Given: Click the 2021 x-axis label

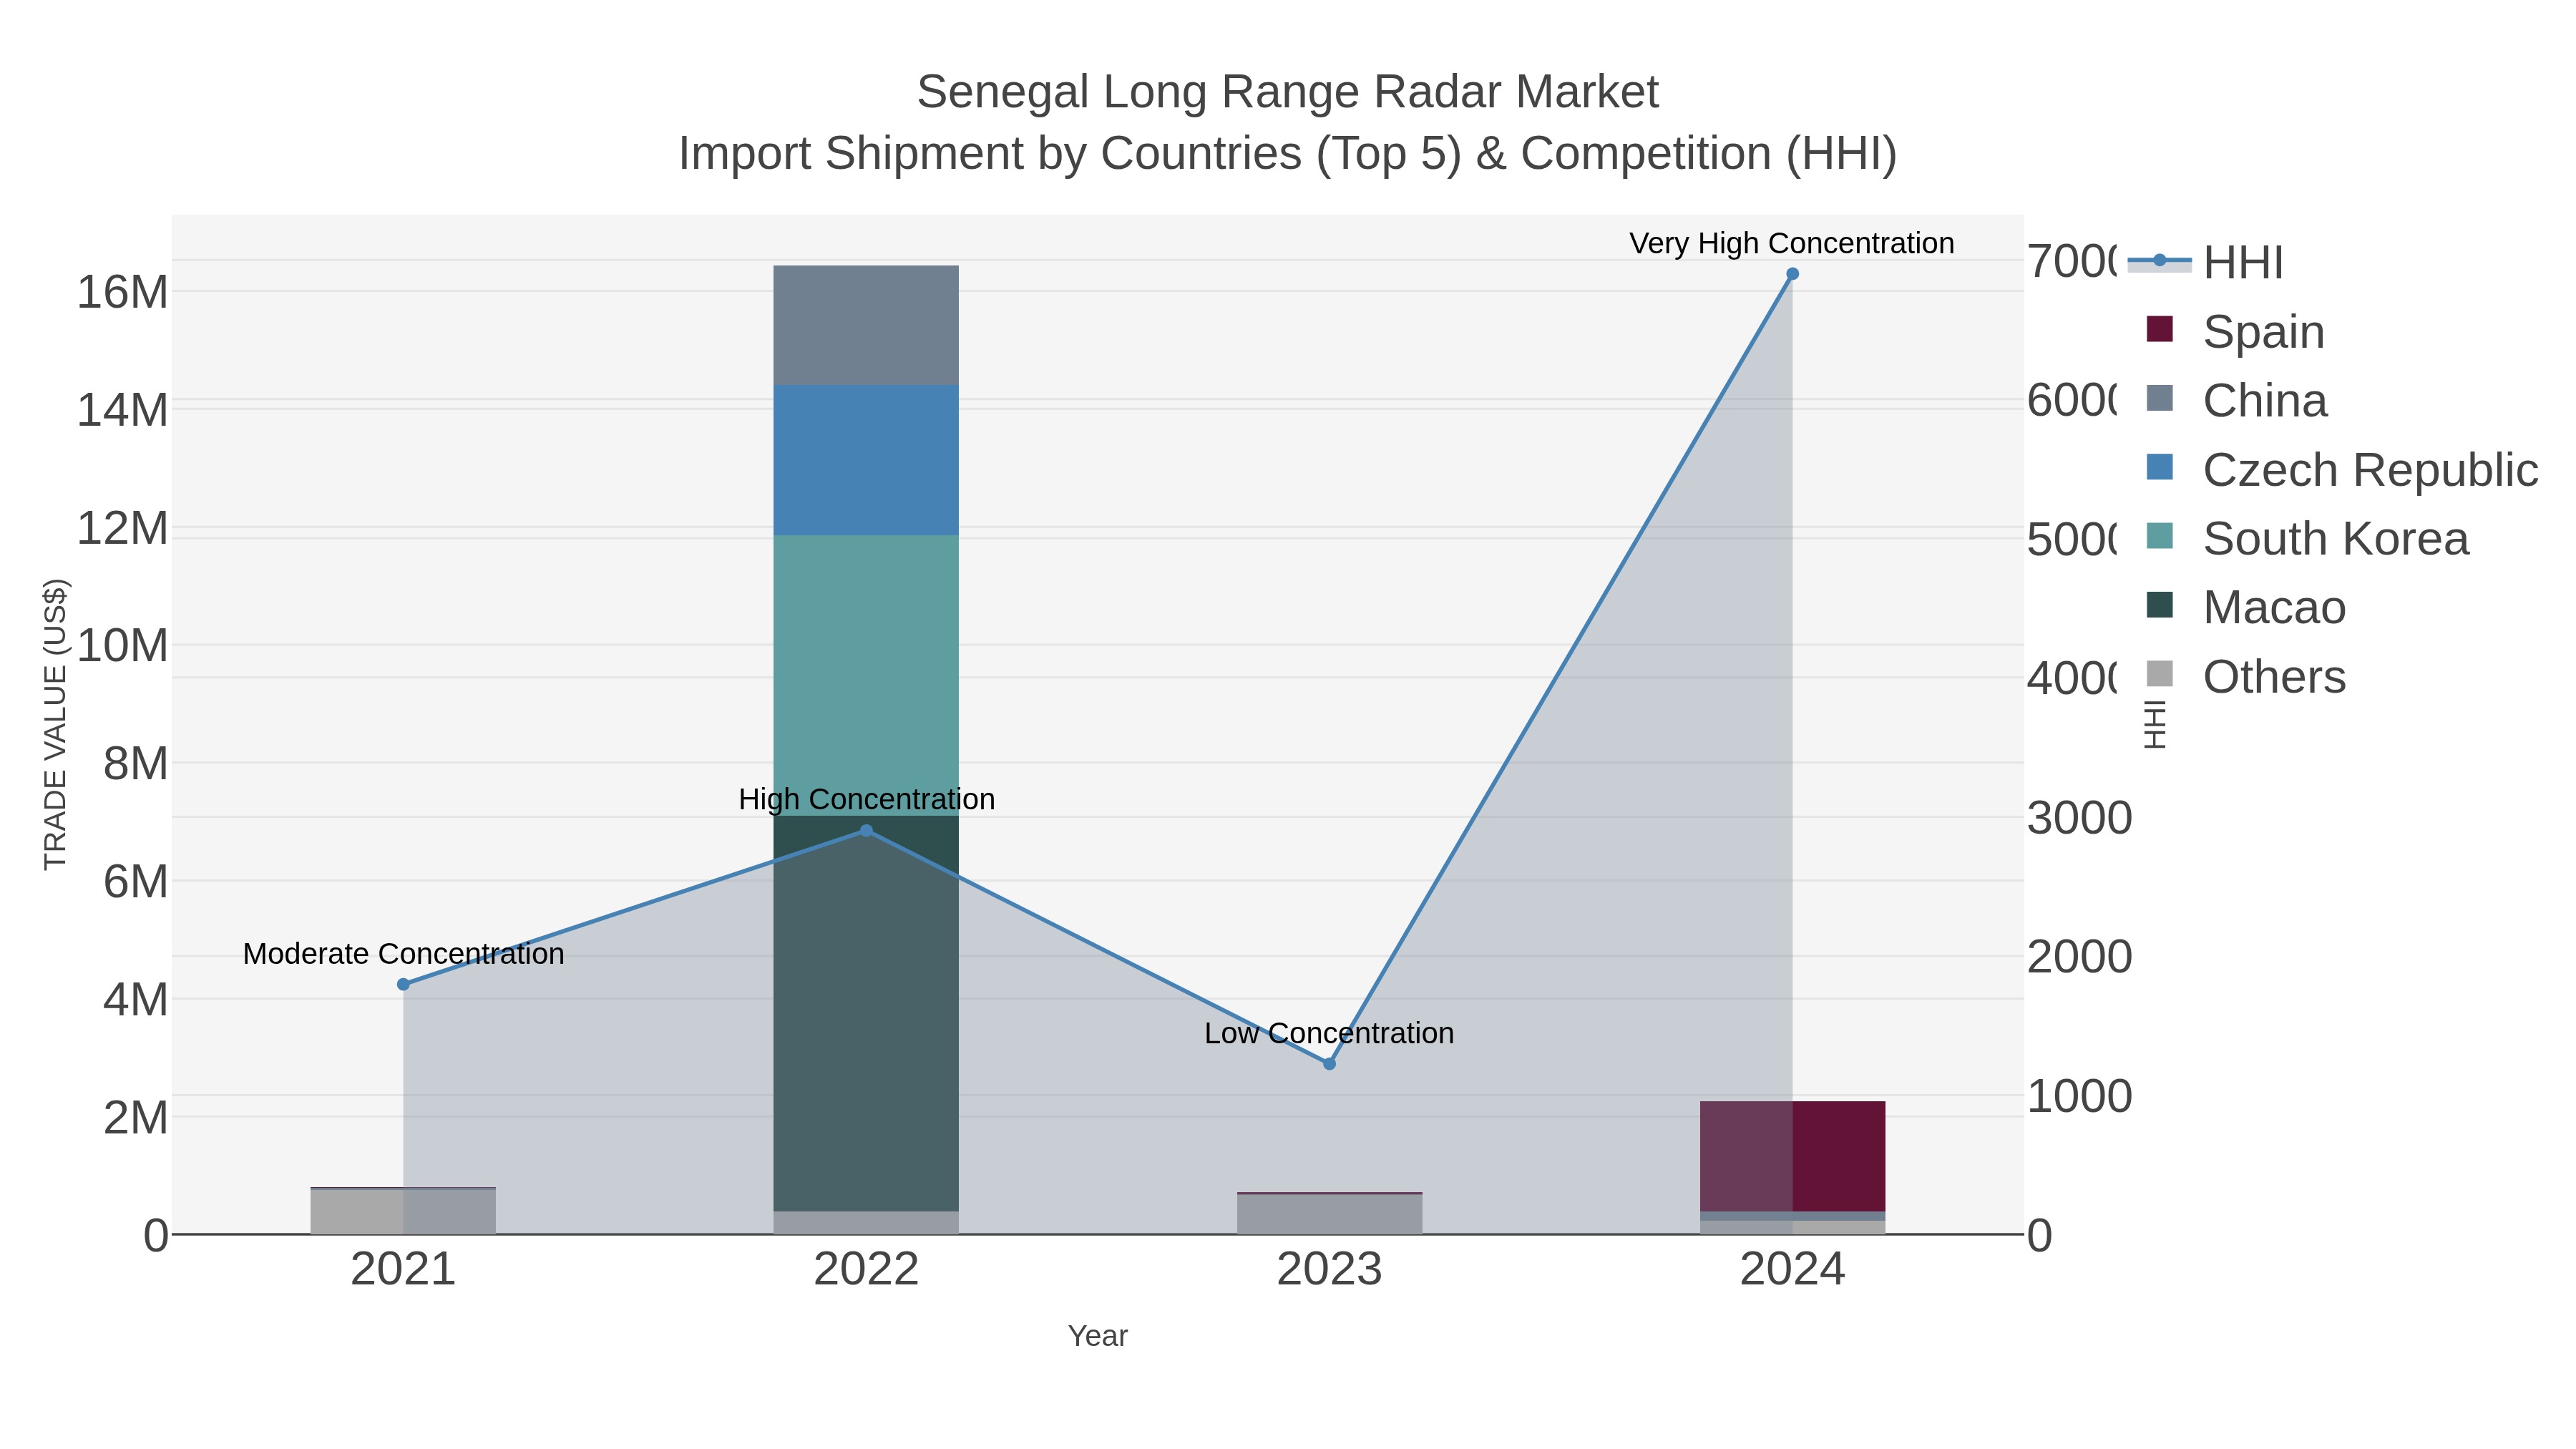Looking at the screenshot, I should 403,1270.
